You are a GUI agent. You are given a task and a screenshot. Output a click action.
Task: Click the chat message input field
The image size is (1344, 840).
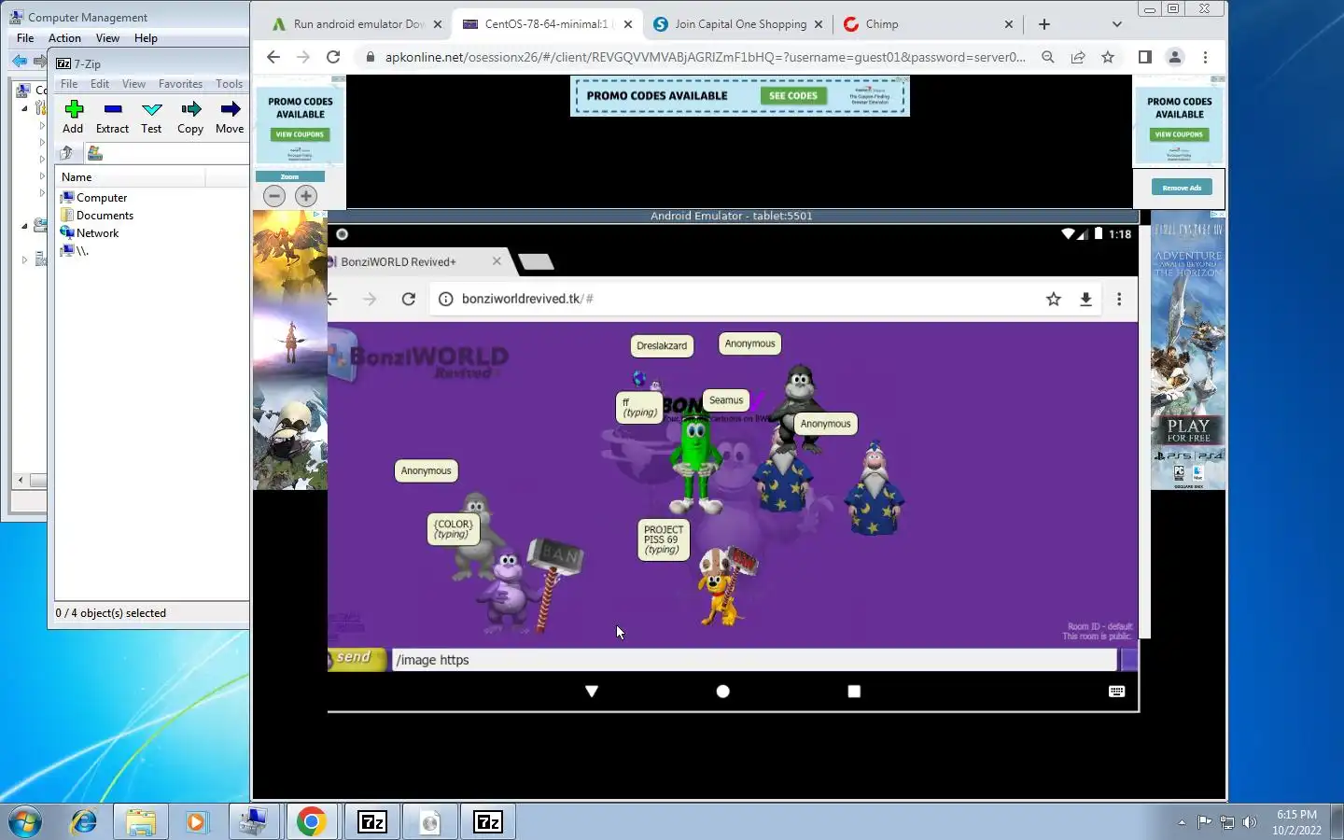click(754, 660)
